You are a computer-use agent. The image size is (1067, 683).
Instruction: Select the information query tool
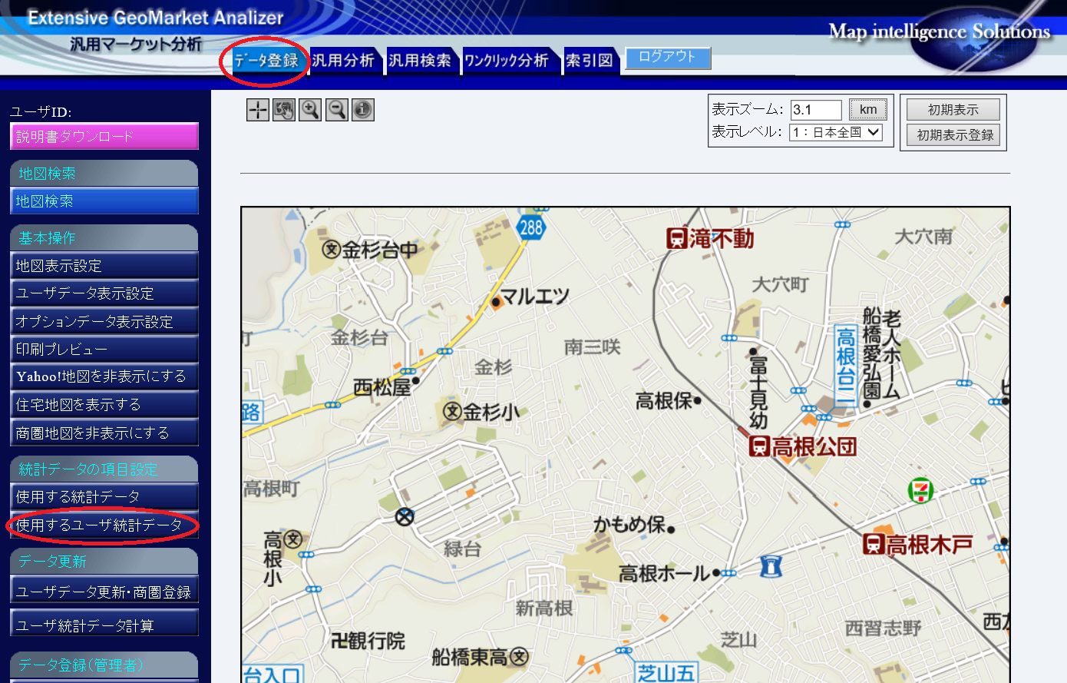(363, 110)
